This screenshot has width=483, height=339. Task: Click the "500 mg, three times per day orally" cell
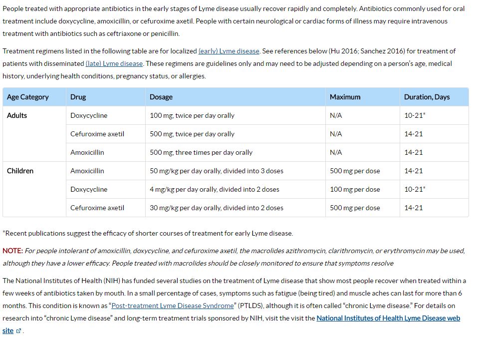(201, 152)
